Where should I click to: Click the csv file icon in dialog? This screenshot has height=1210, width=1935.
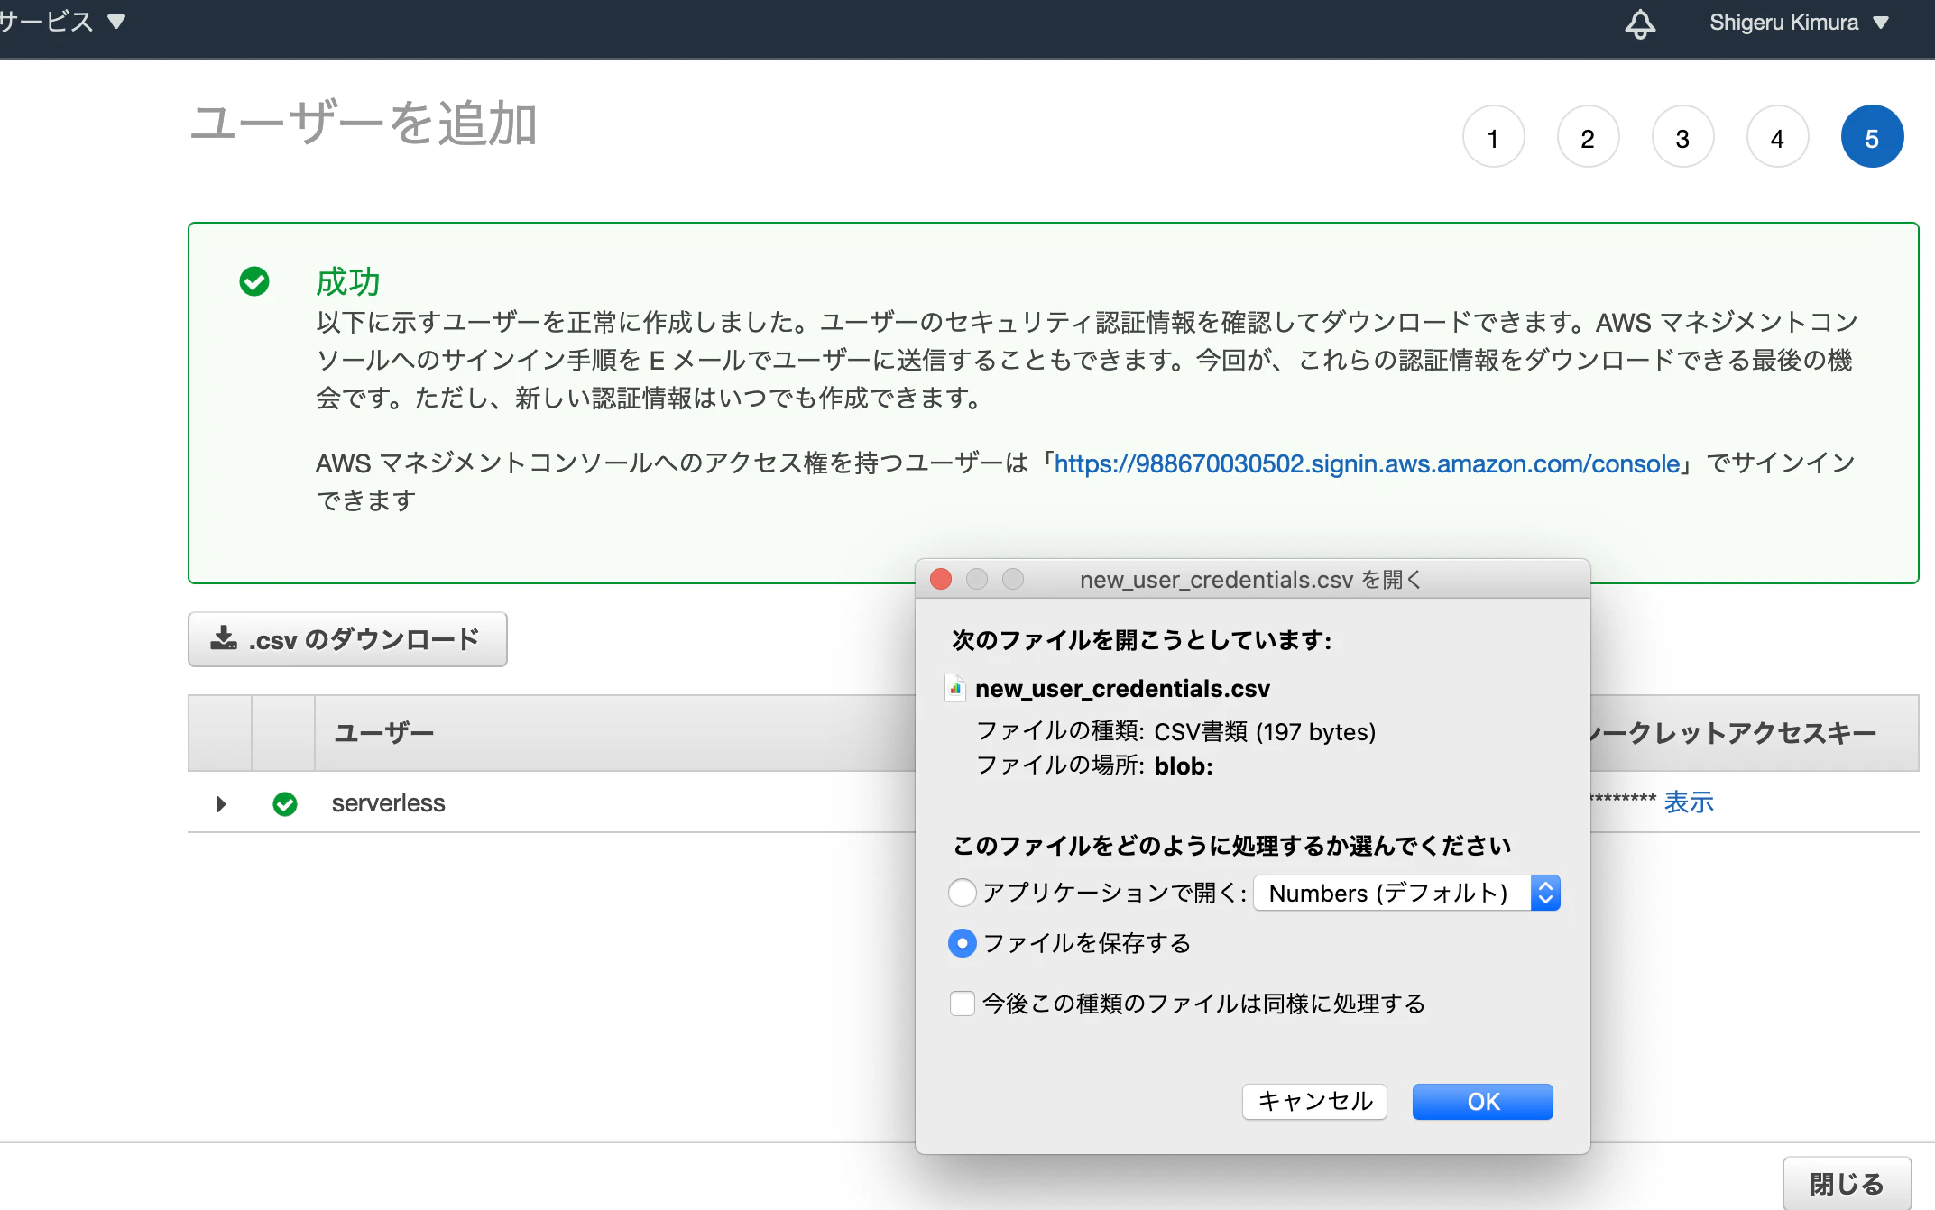(x=955, y=688)
